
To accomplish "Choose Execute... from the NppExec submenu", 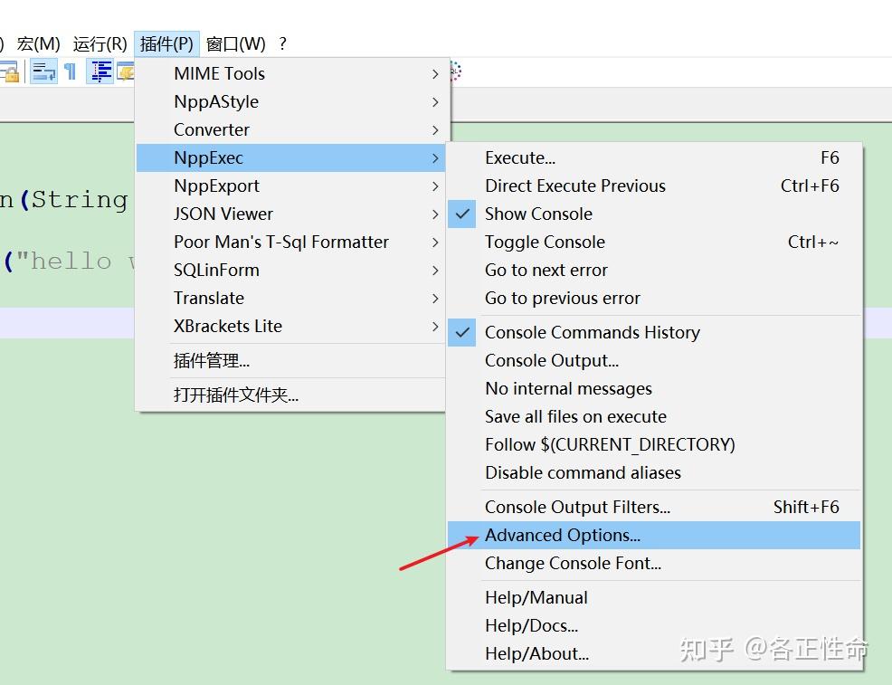I will pos(520,157).
